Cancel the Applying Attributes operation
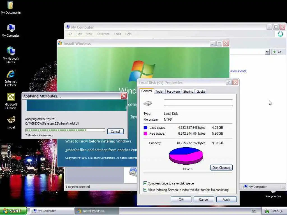The height and width of the screenshot is (215, 287). click(115, 132)
